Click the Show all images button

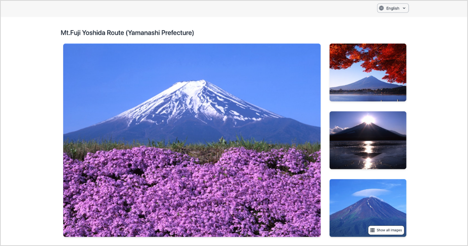tap(386, 230)
